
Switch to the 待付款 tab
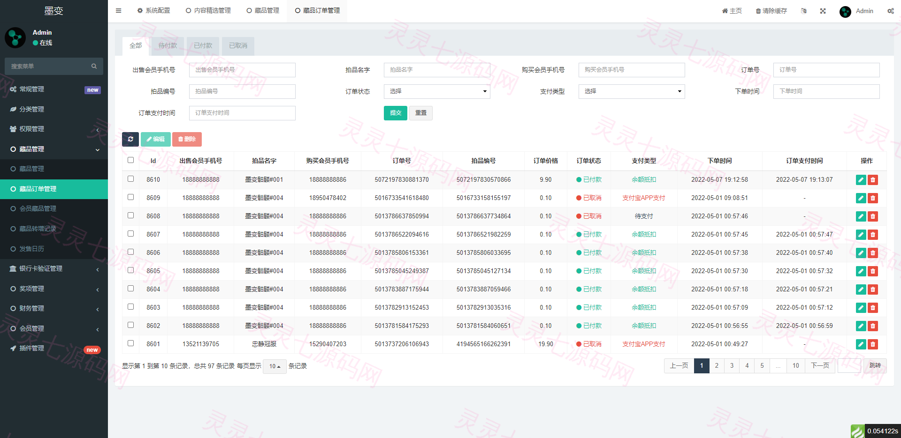click(168, 46)
